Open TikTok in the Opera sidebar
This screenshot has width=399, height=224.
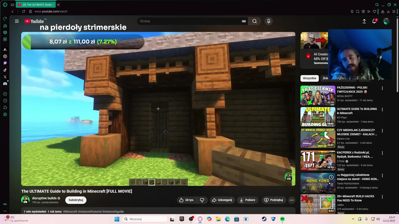pyautogui.click(x=5, y=70)
